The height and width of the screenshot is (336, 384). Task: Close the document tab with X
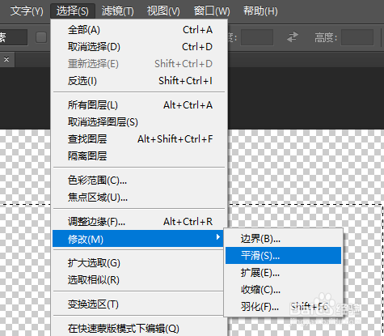click(x=6, y=59)
